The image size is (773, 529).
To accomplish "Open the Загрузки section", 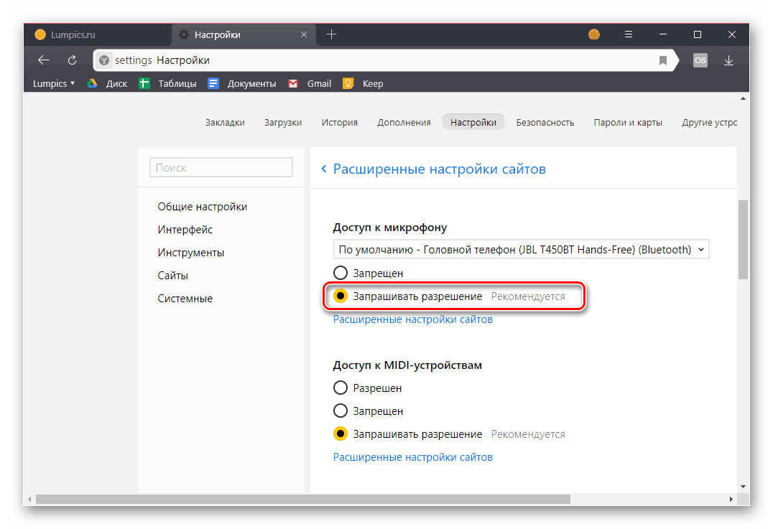I will click(283, 122).
